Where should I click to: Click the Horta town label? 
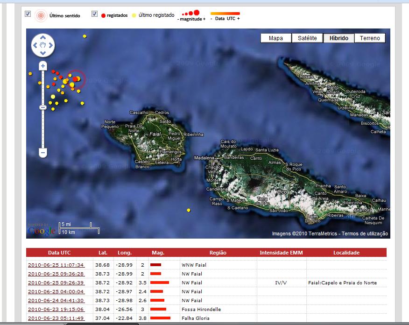176,159
